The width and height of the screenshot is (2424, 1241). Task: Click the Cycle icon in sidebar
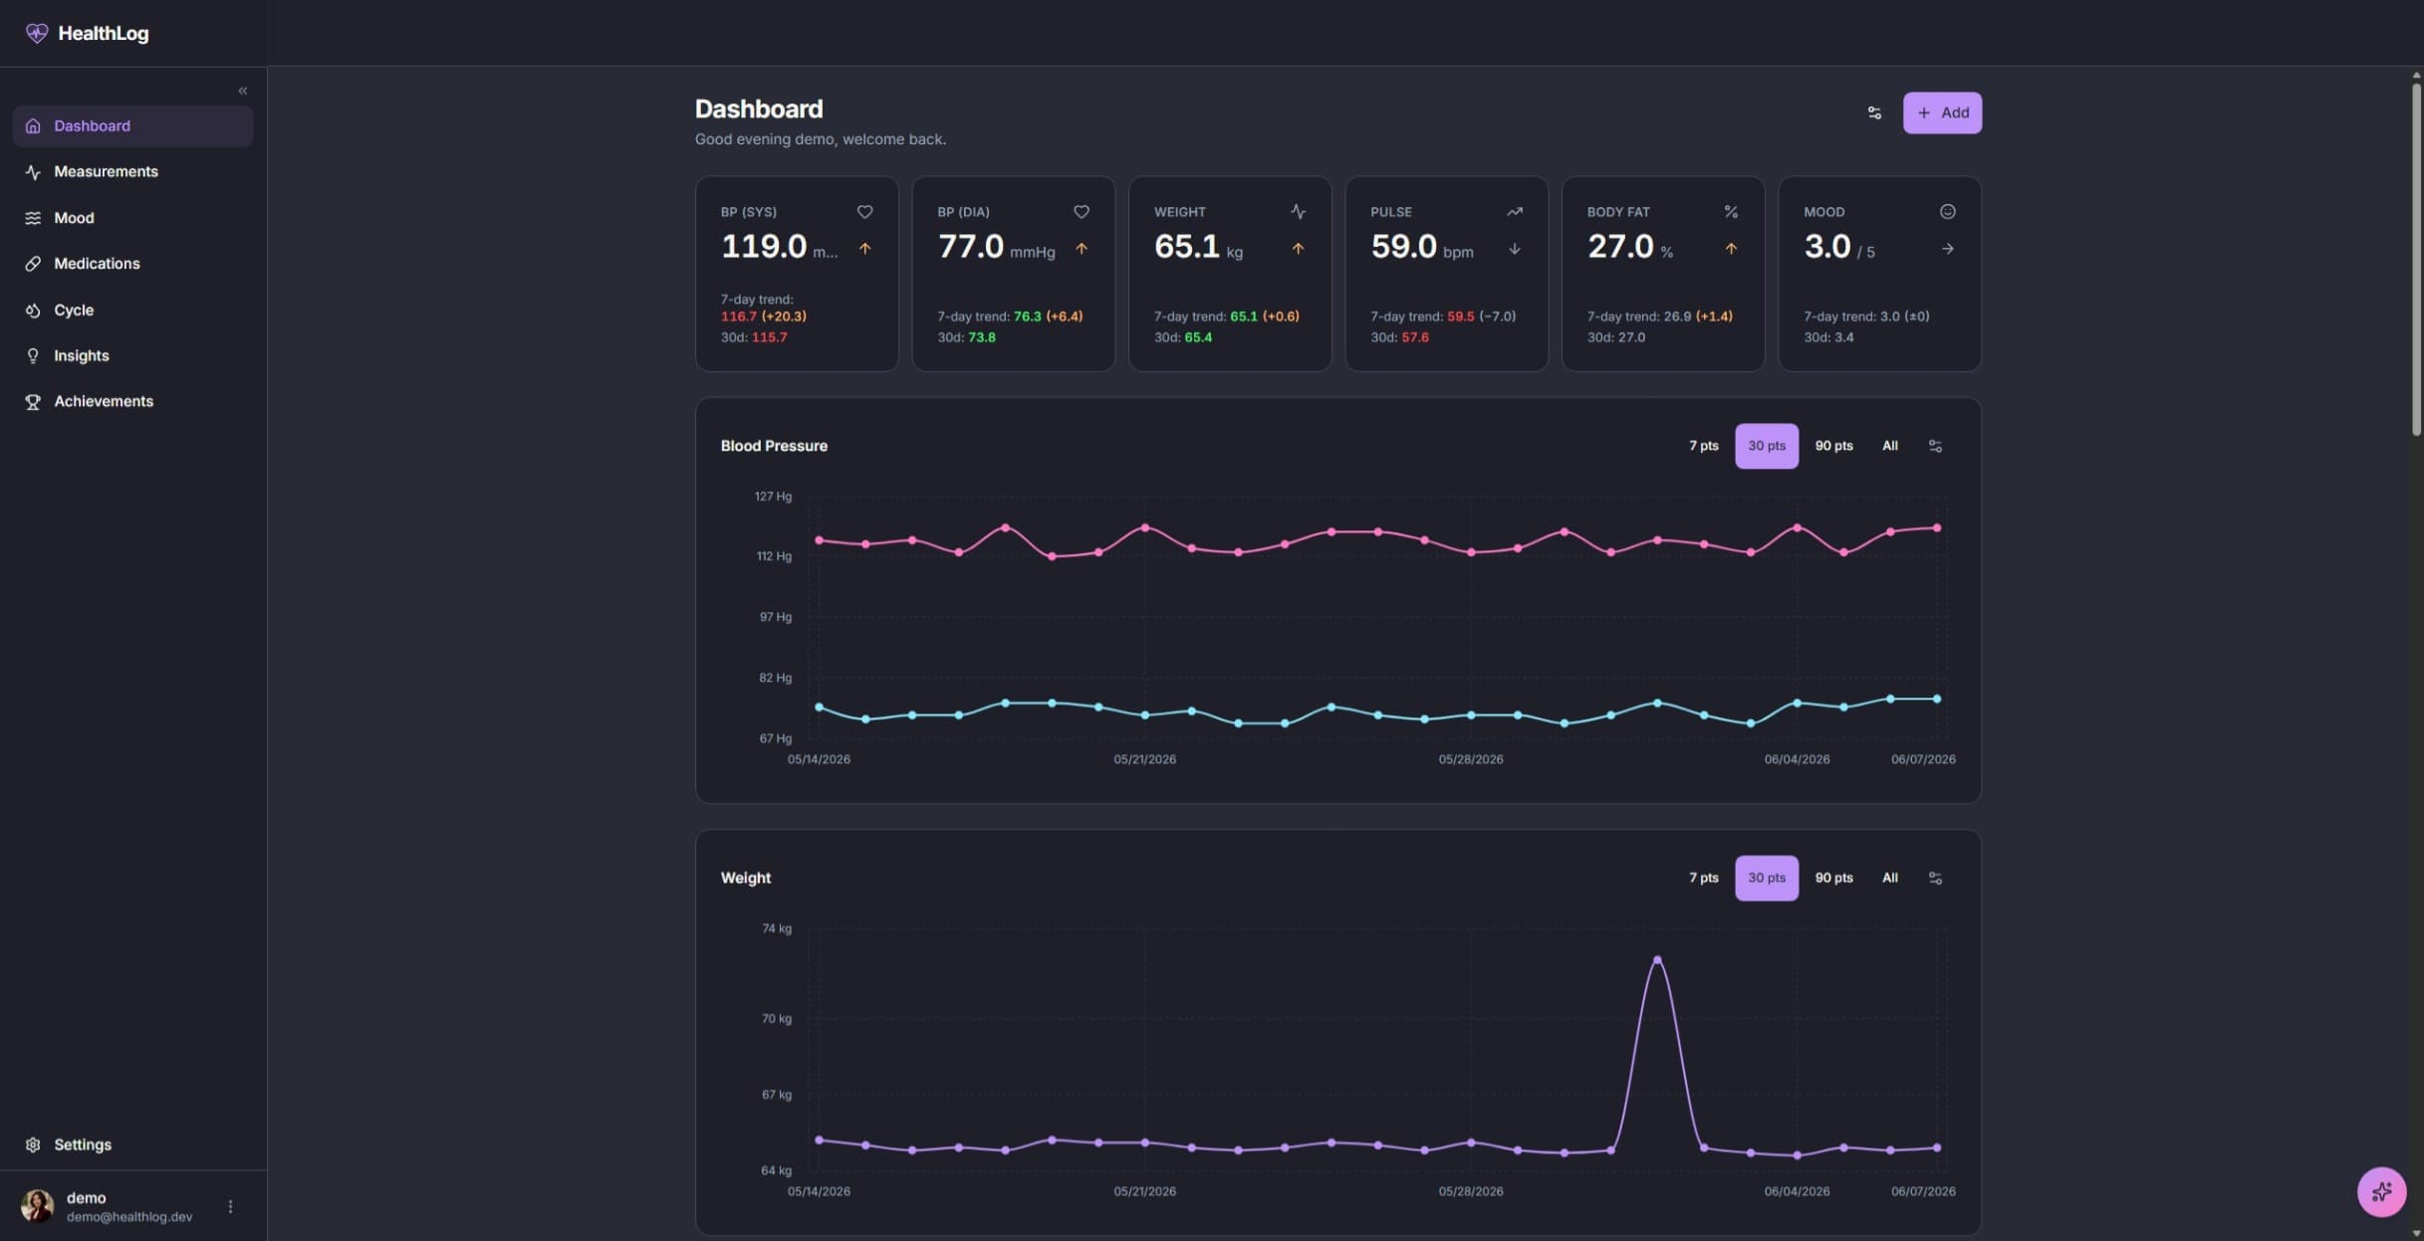[x=33, y=310]
